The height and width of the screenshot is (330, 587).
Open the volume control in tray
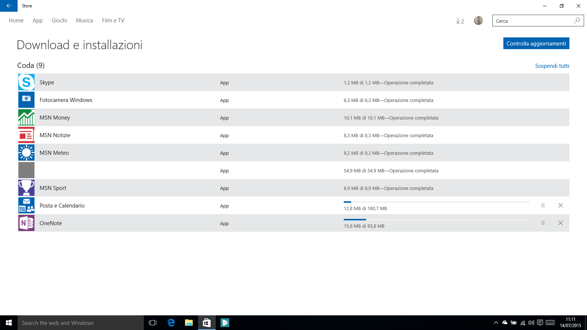click(x=531, y=323)
